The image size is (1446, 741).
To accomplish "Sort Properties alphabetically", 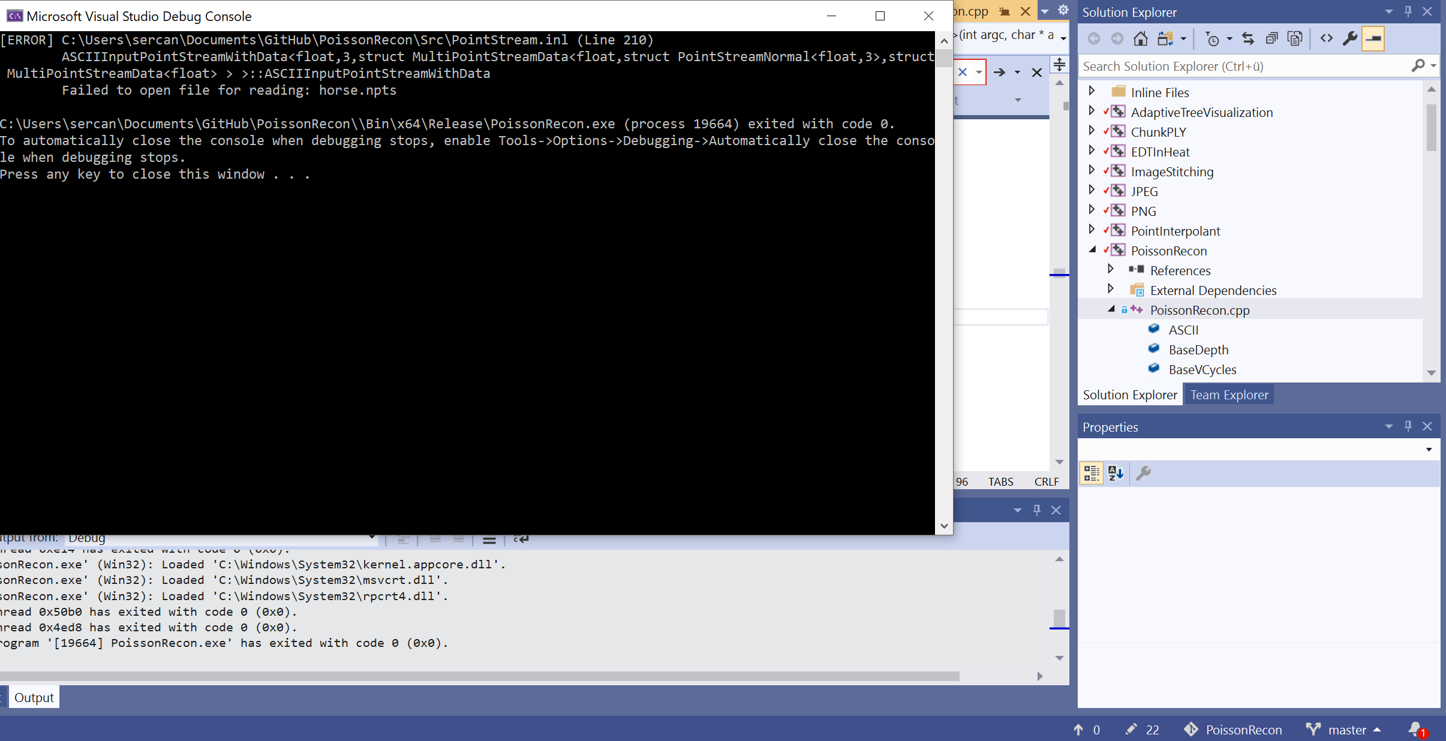I will click(x=1116, y=473).
